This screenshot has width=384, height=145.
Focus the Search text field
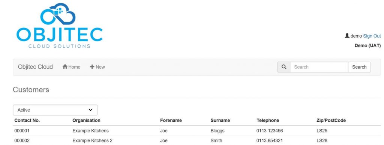(319, 67)
